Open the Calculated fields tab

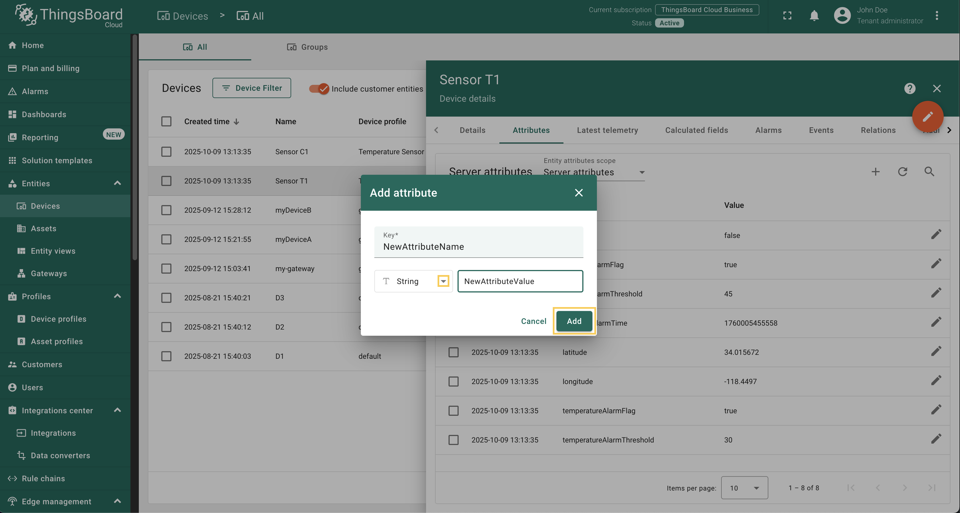696,130
